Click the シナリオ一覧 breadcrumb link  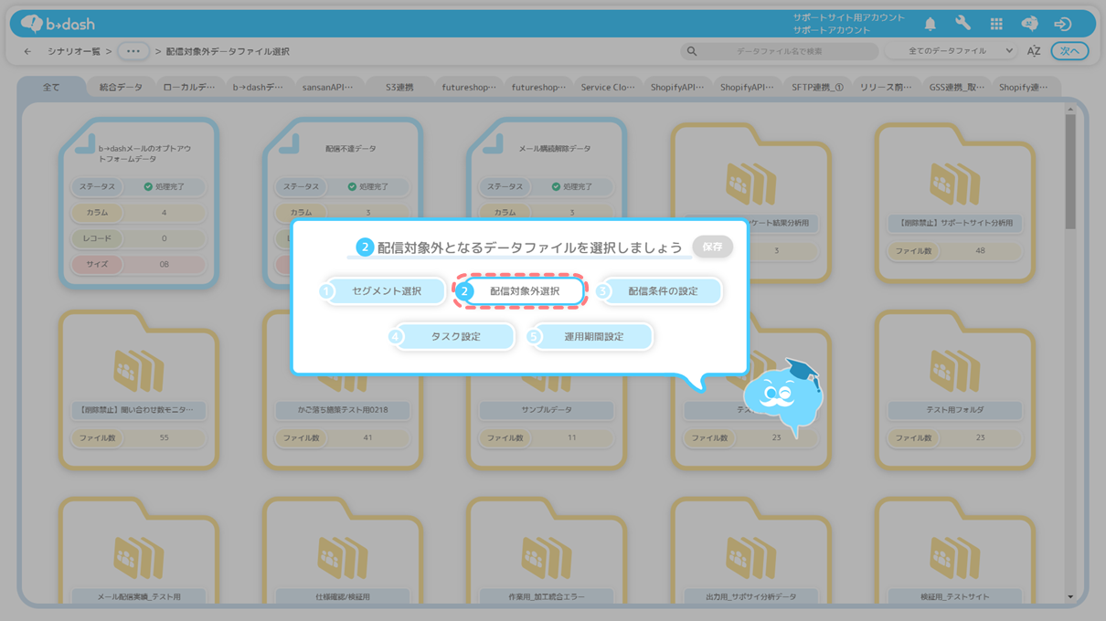click(73, 51)
